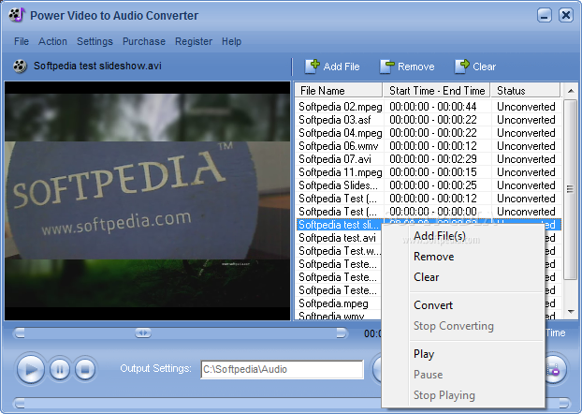Viewport: 582px width, 414px height.
Task: Select the Softpedia 04.mpeg row
Action: point(429,133)
